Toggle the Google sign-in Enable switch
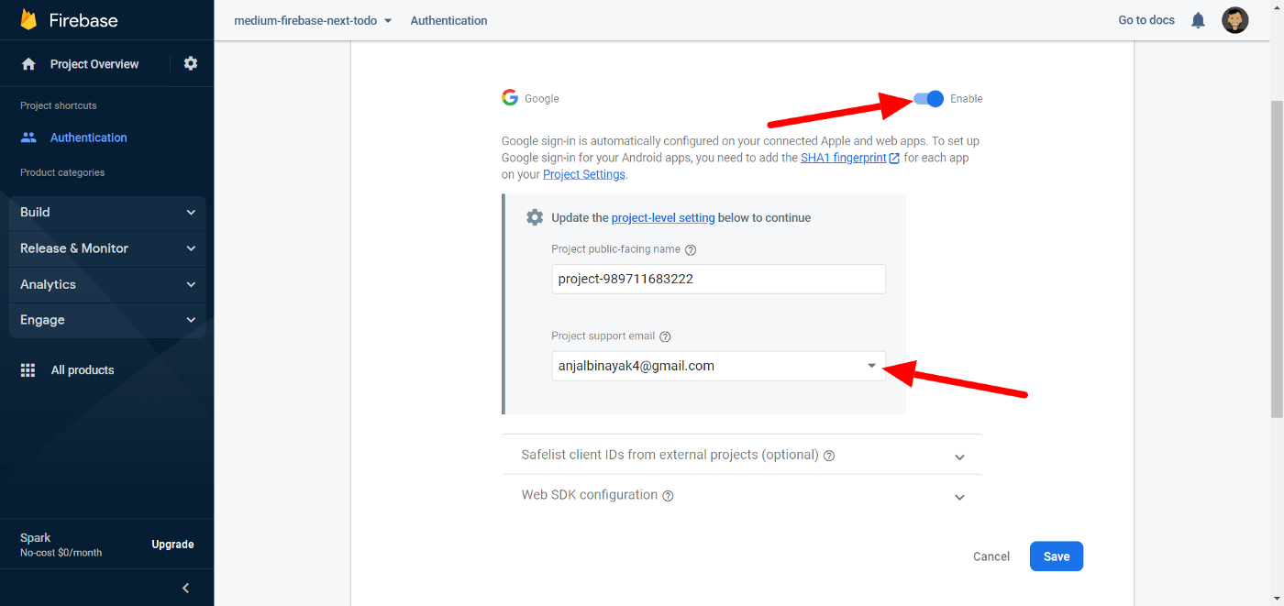 point(929,99)
